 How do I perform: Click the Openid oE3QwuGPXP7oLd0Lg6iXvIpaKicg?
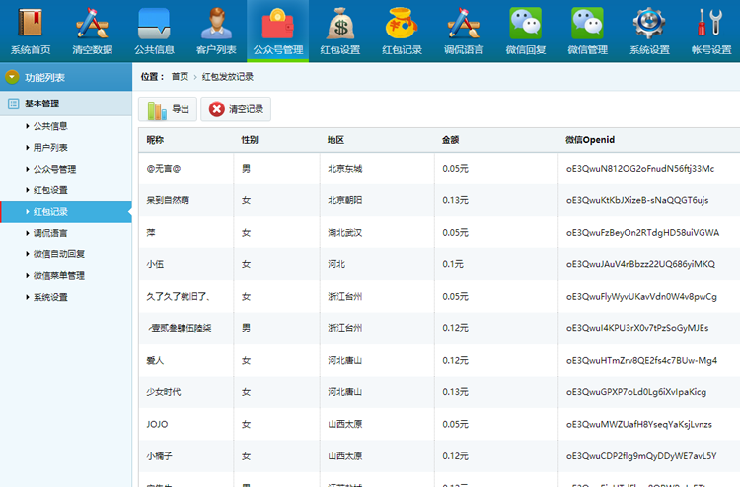point(636,392)
